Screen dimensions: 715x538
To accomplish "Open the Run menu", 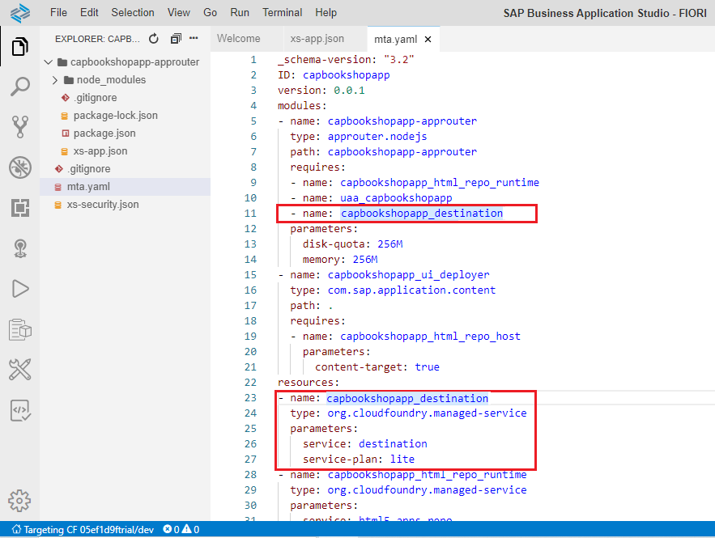I will click(x=240, y=12).
